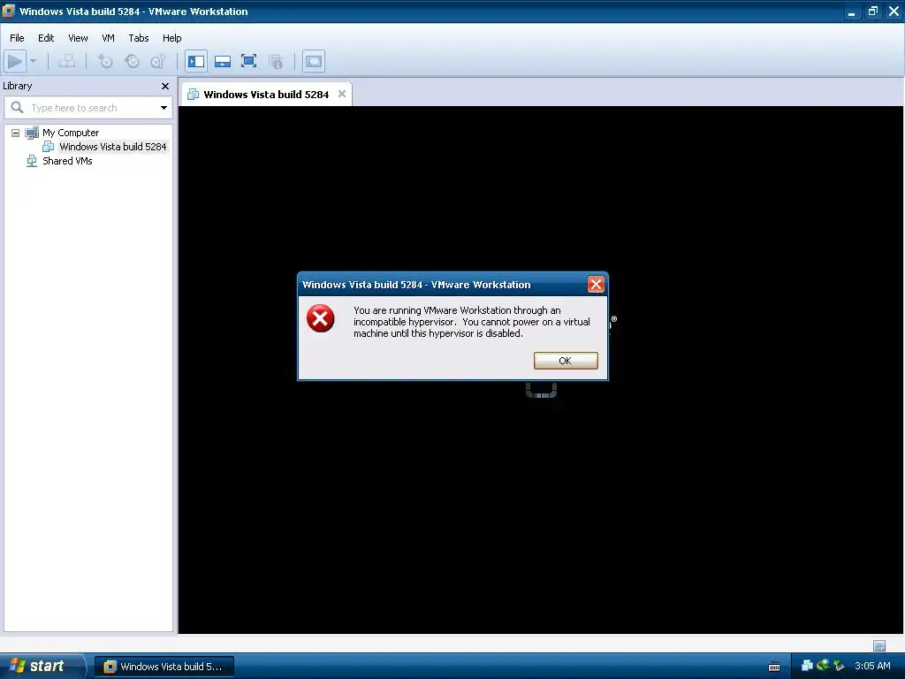Click the Send Ctrl+Alt+Del toolbar icon

point(67,61)
